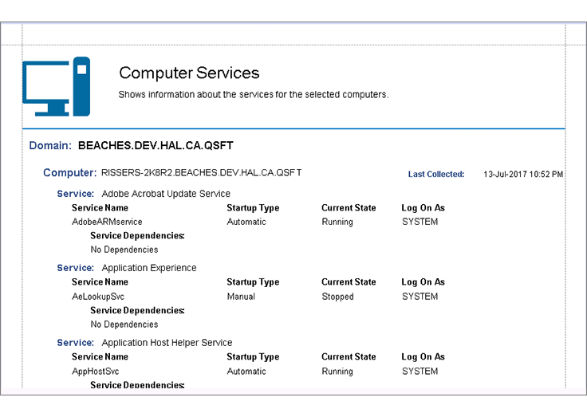Viewport: 587px width, 417px height.
Task: Click Service Dependencies heading under AeLookupSvc
Action: pos(137,311)
